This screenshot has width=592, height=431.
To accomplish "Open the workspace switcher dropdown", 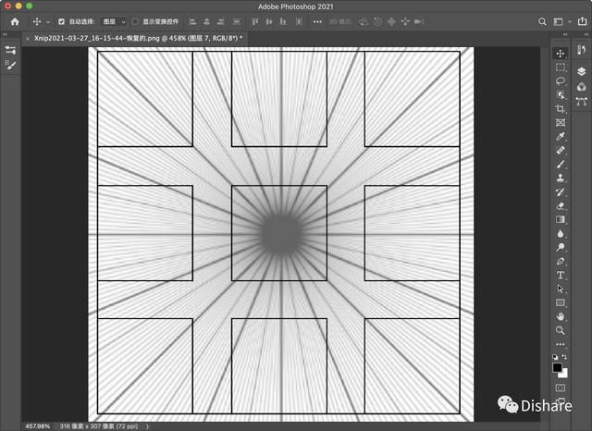I will tap(561, 22).
